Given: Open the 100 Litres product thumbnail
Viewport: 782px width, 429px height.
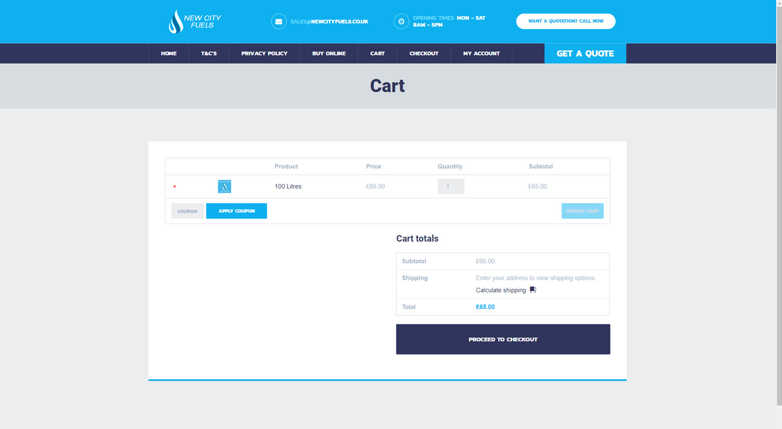Looking at the screenshot, I should pos(225,187).
